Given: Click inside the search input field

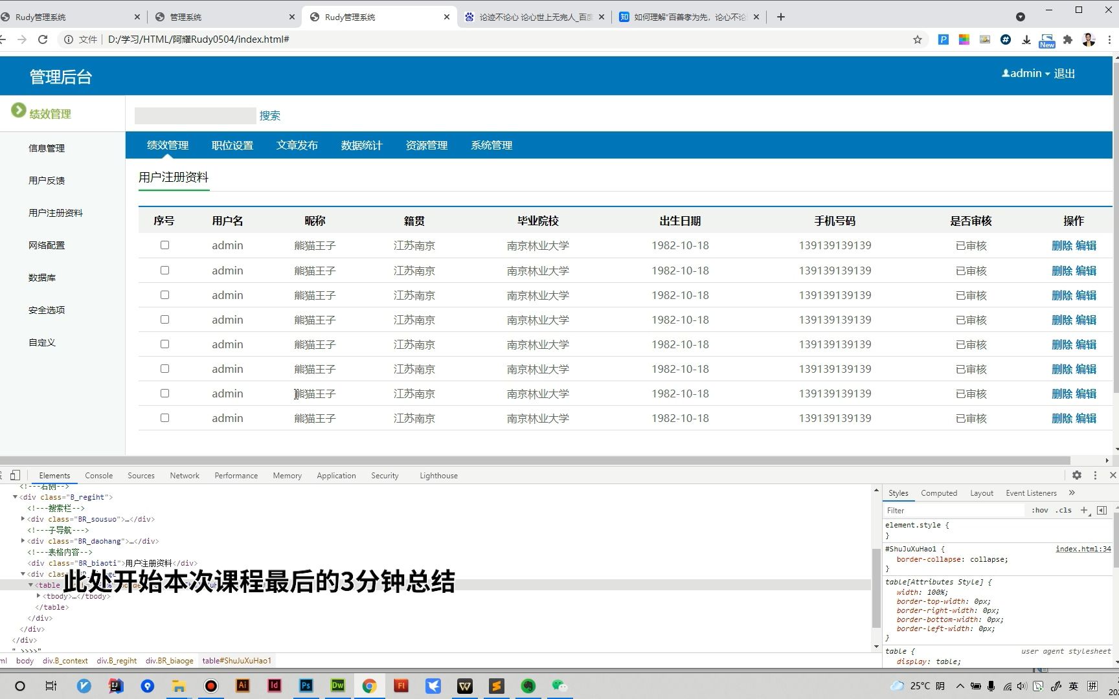Looking at the screenshot, I should pos(194,115).
